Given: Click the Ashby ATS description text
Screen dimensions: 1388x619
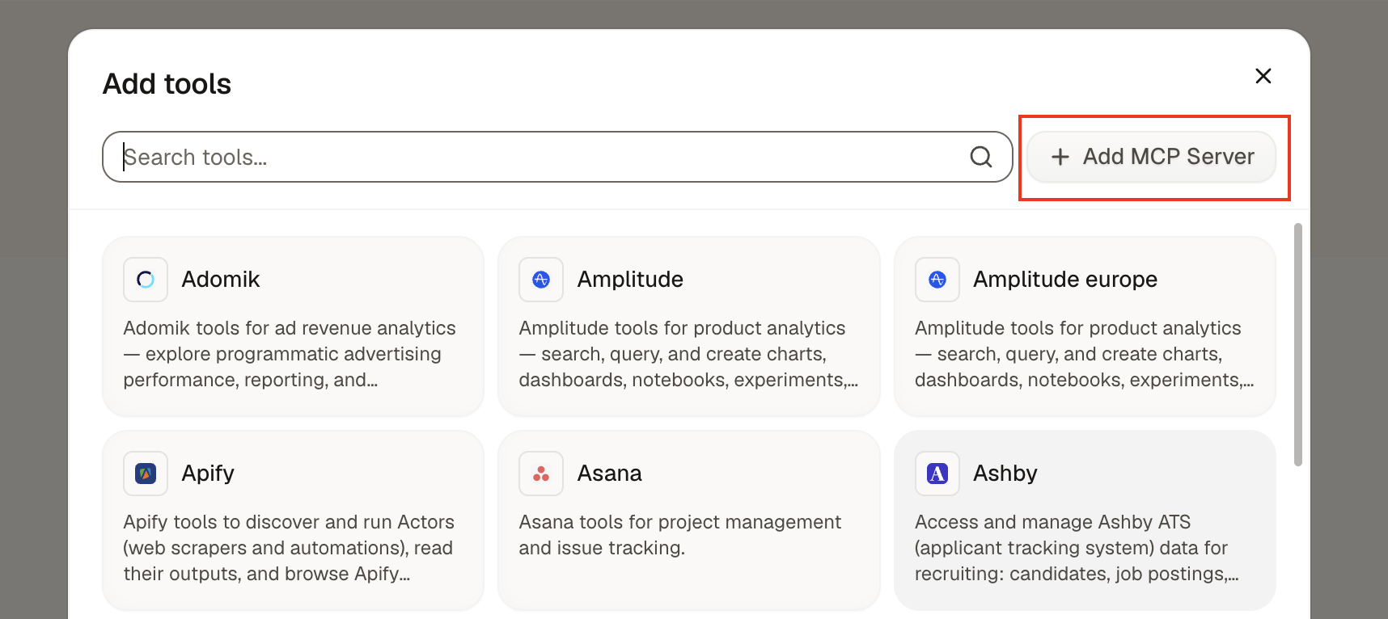Looking at the screenshot, I should click(1077, 548).
